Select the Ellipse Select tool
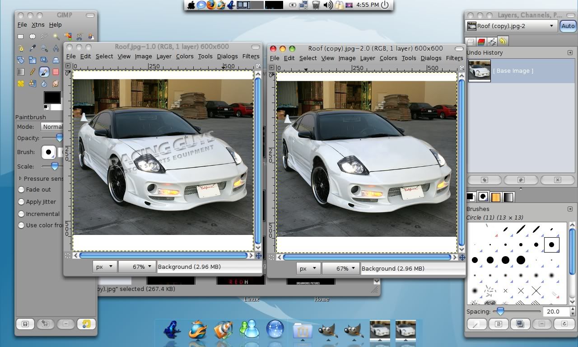Image resolution: width=578 pixels, height=347 pixels. 33,37
